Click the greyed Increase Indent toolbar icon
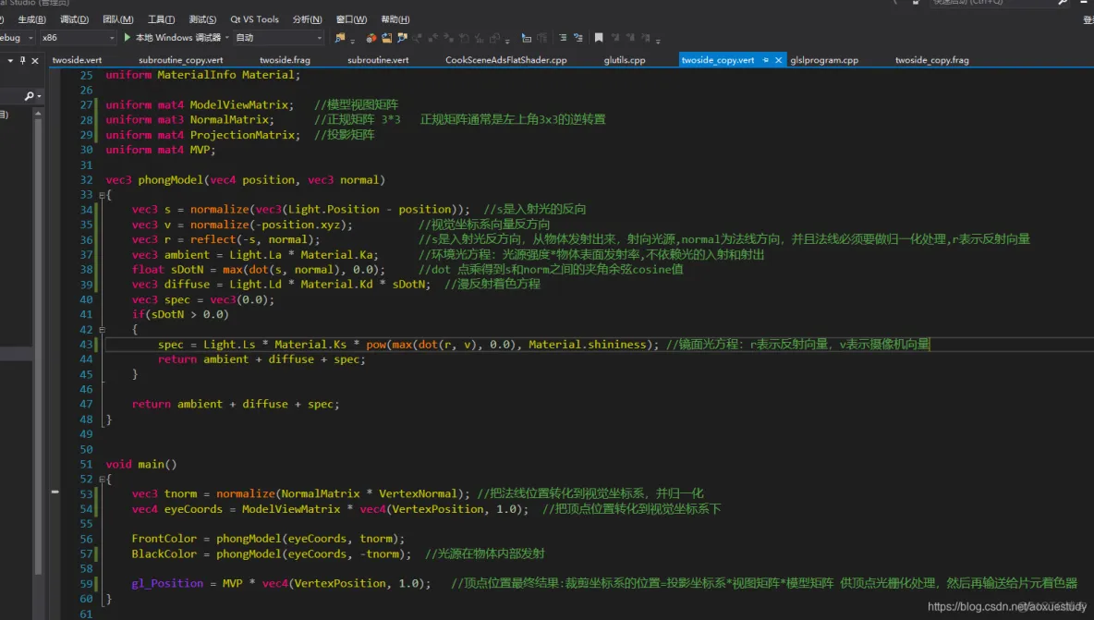Image resolution: width=1094 pixels, height=620 pixels. click(x=542, y=38)
